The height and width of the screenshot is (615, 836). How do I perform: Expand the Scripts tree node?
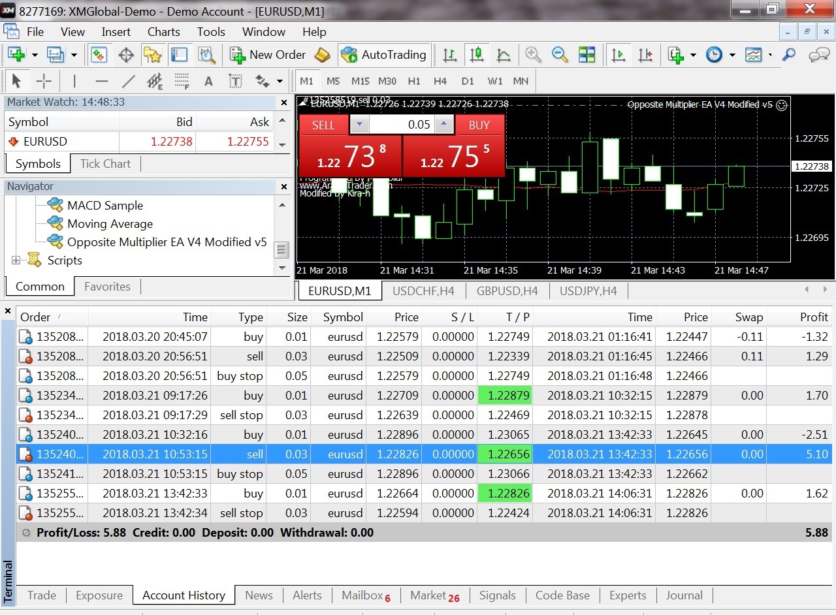click(x=16, y=260)
